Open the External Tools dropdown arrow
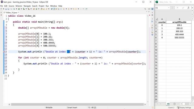194x109 pixels. click(31, 9)
